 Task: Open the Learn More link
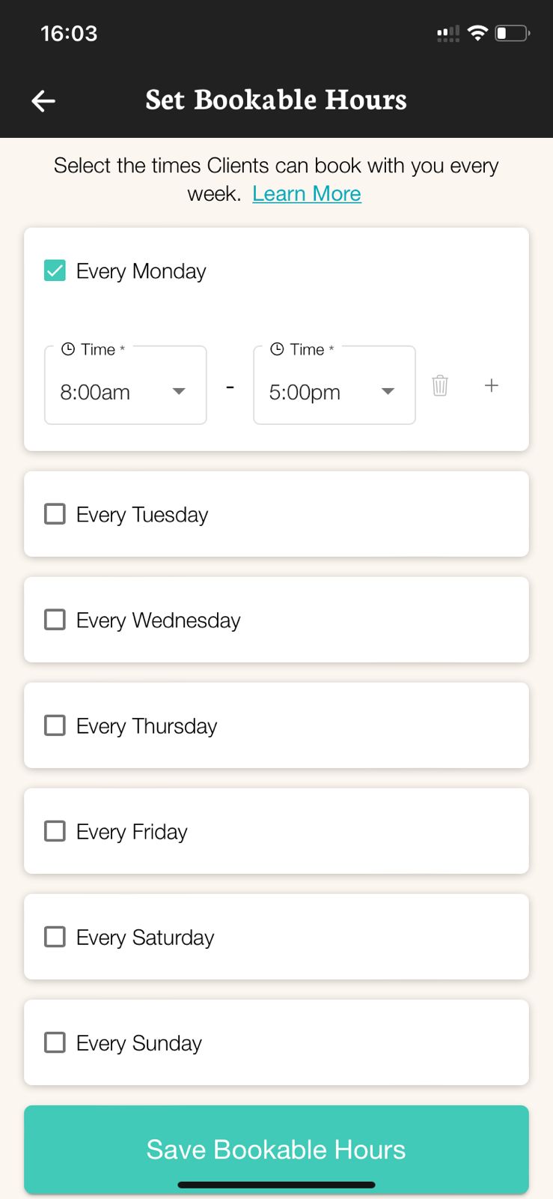(307, 194)
